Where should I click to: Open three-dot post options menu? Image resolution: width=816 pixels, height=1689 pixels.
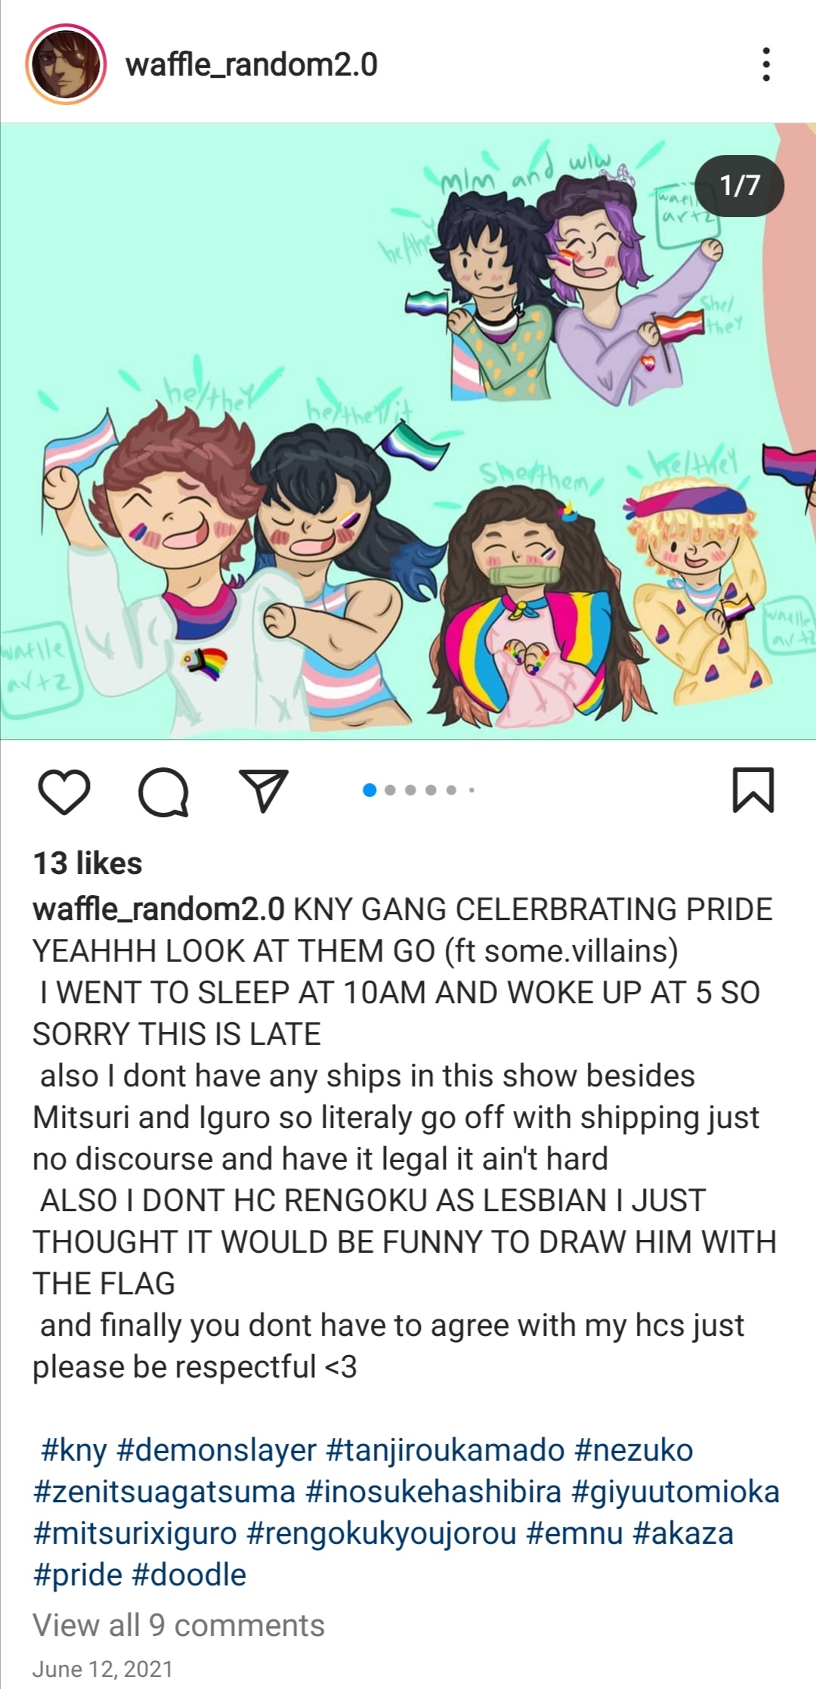coord(766,64)
